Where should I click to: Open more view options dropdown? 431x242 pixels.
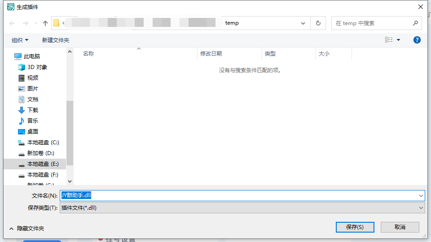[x=398, y=40]
